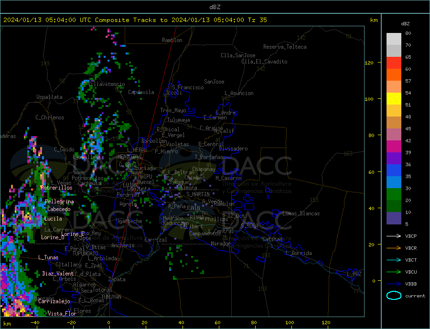
Task: Click the cyan 'current' ellipse legend icon
Action: [x=394, y=296]
